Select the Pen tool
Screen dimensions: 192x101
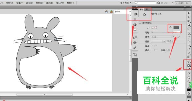(189, 33)
